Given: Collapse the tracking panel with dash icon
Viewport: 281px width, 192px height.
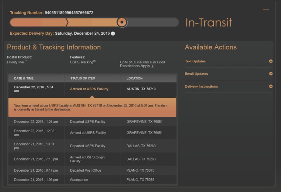Looking at the screenshot, I should pos(266,10).
